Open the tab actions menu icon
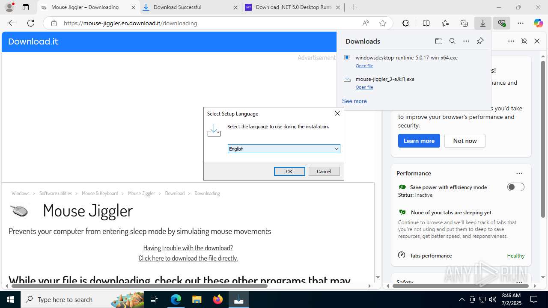The image size is (548, 308). 26,7
